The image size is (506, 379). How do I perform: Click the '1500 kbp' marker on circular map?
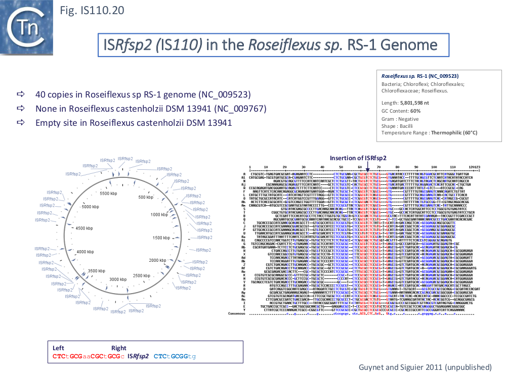(x=162, y=238)
